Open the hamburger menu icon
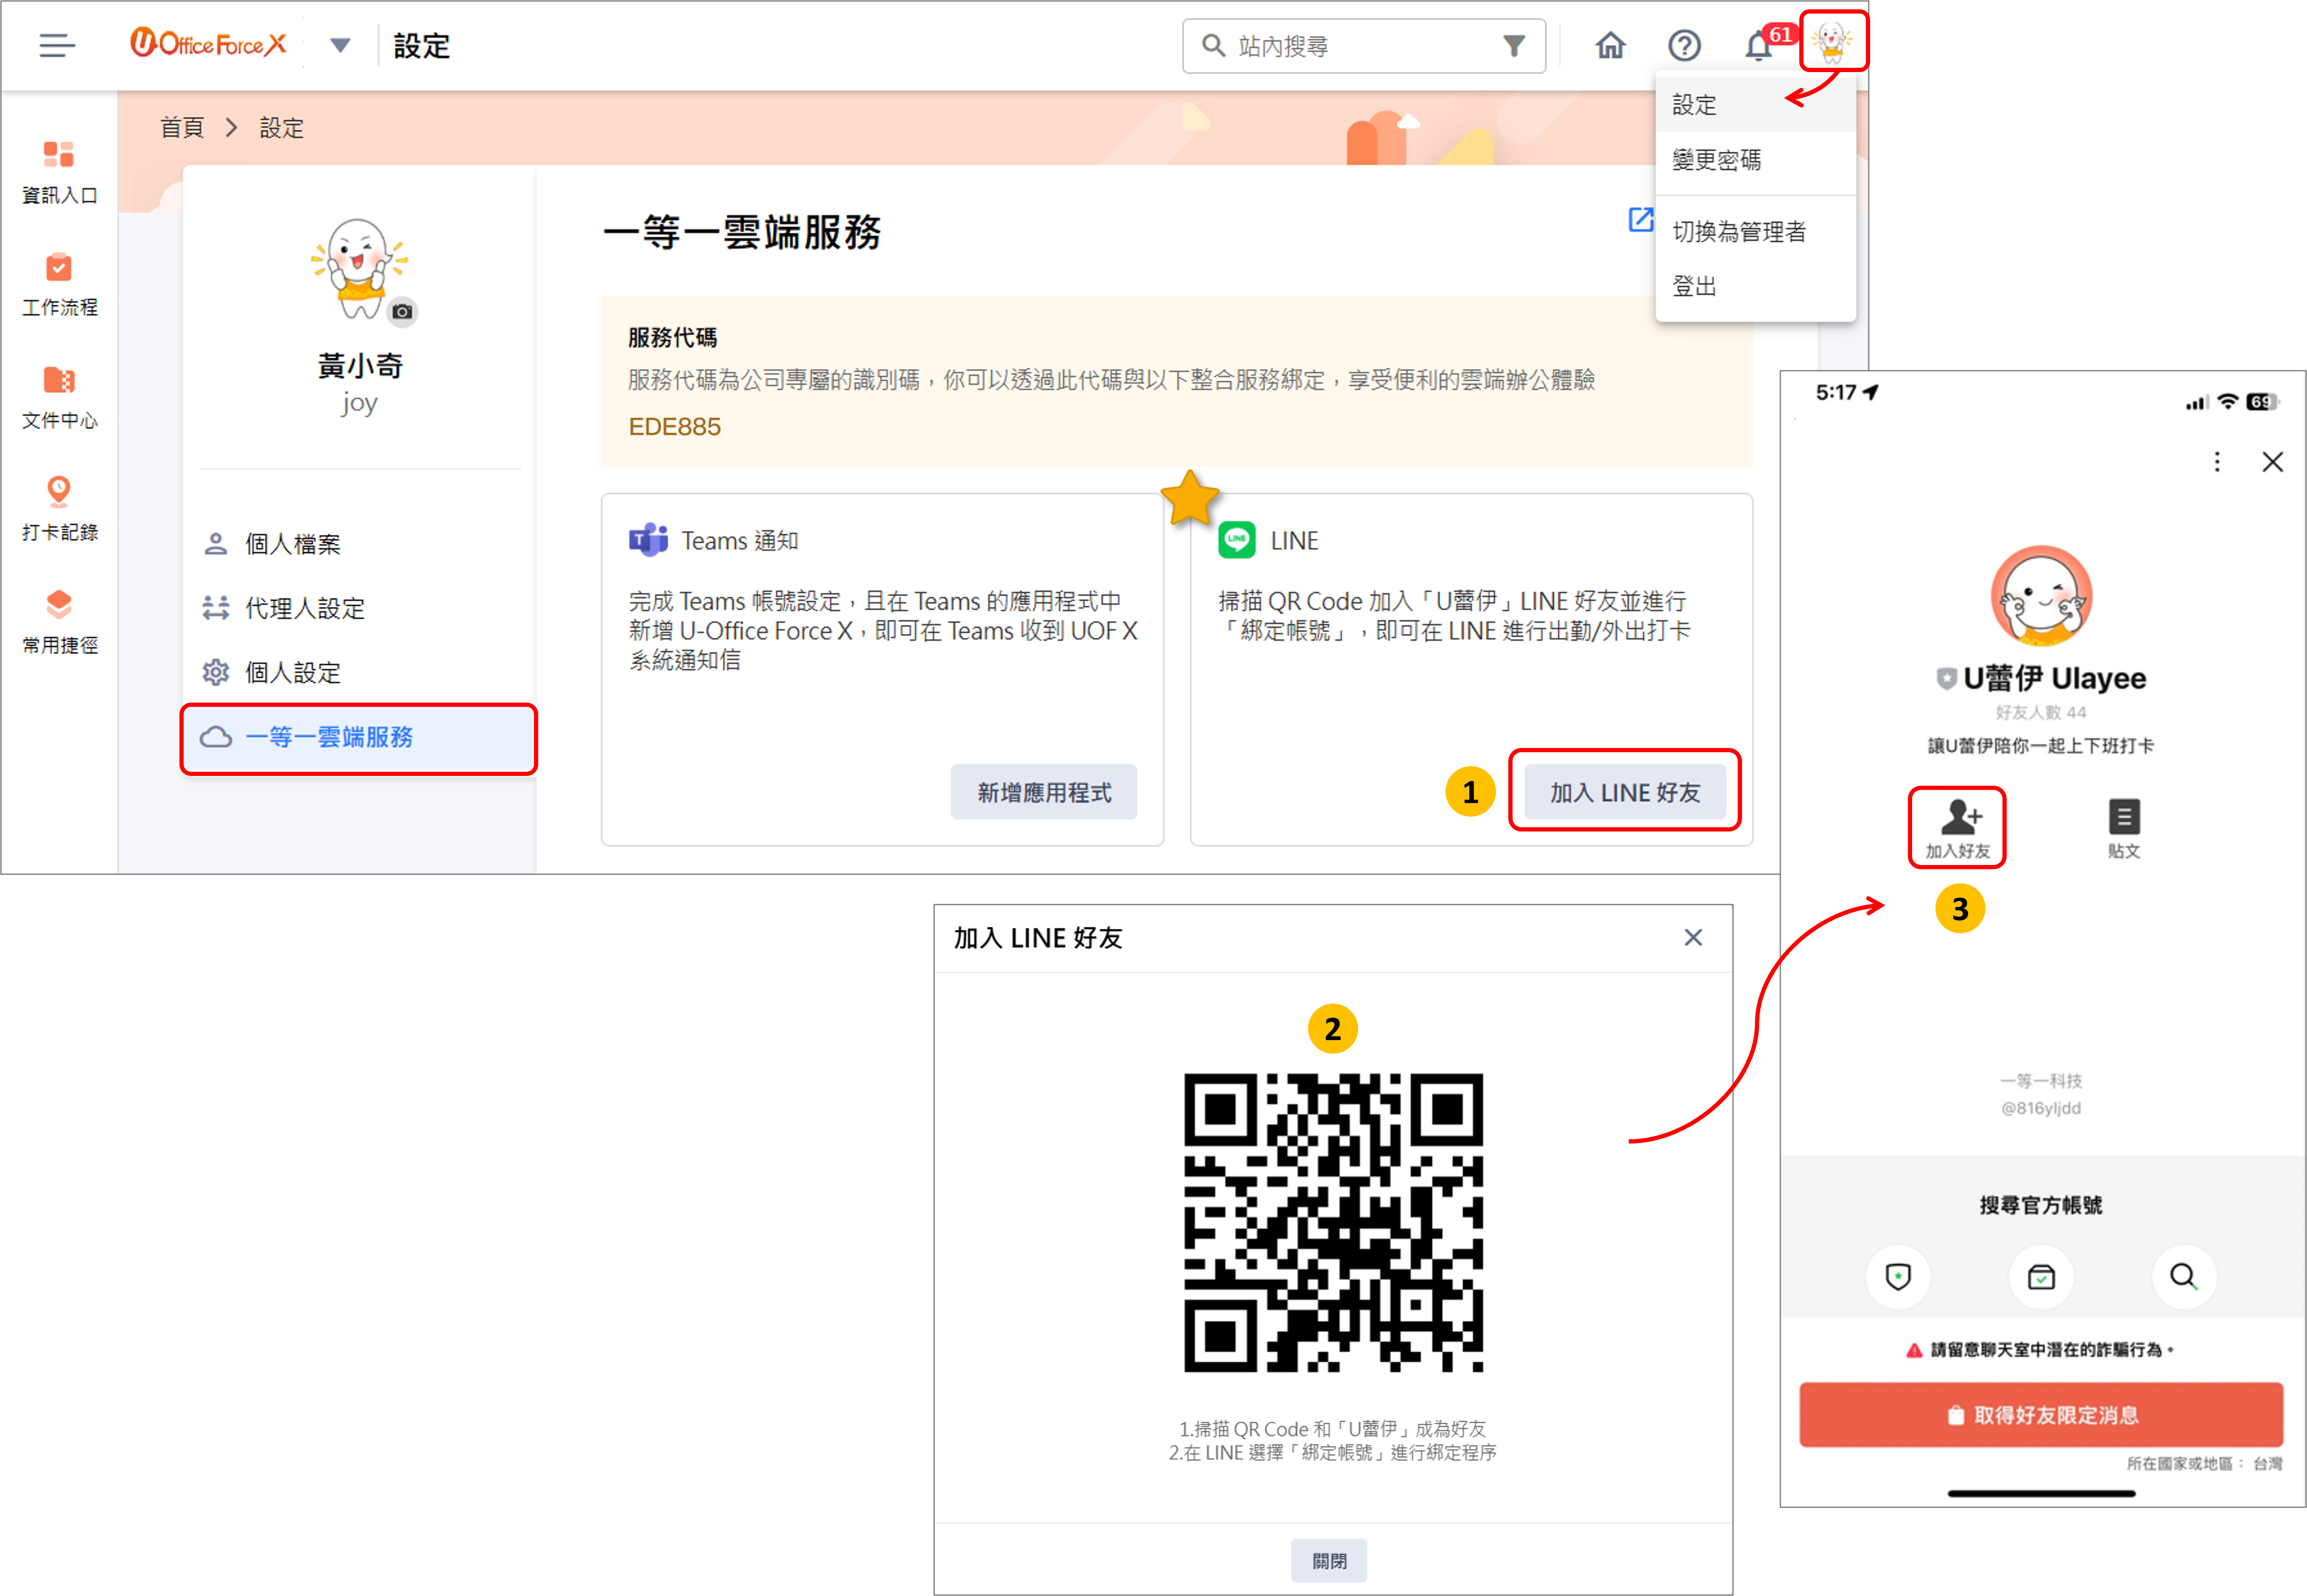The image size is (2307, 1596). click(57, 45)
